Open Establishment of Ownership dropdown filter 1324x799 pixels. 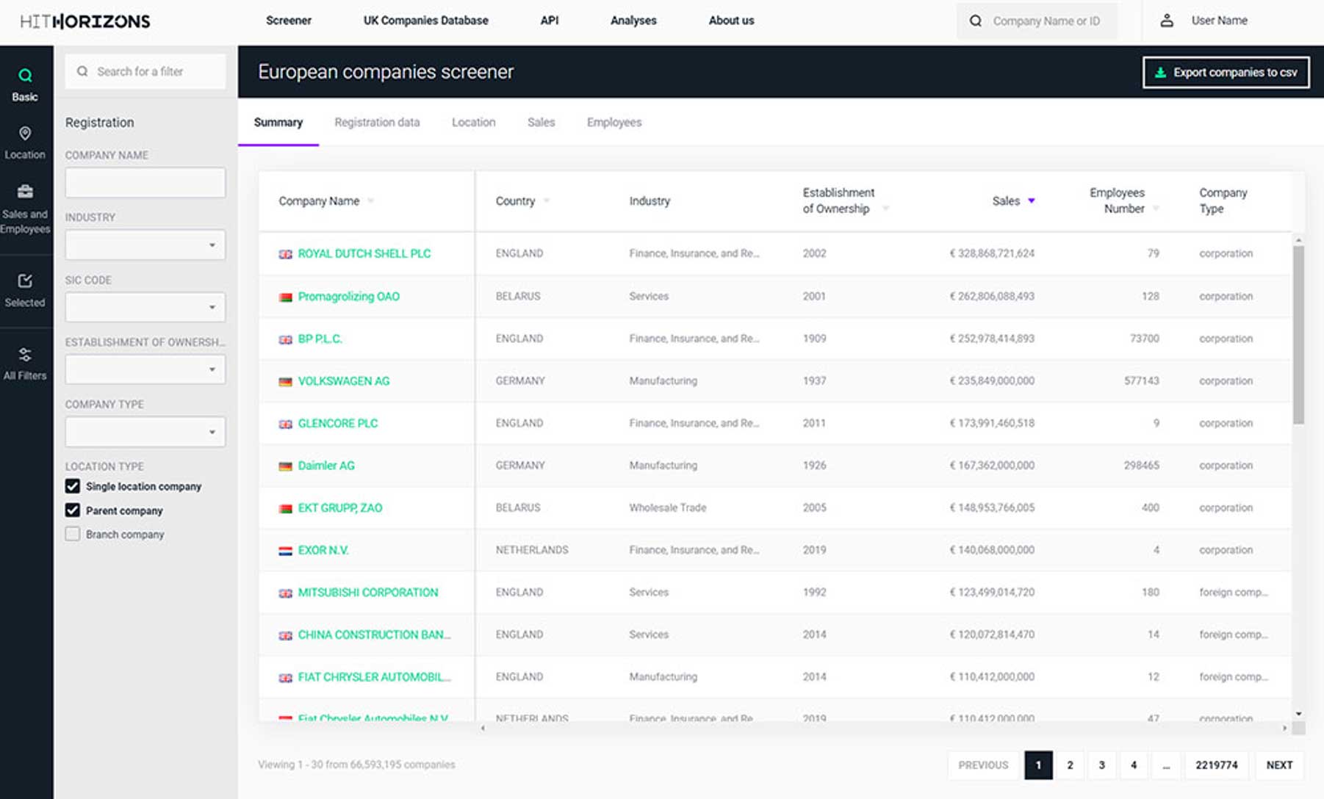pos(145,369)
